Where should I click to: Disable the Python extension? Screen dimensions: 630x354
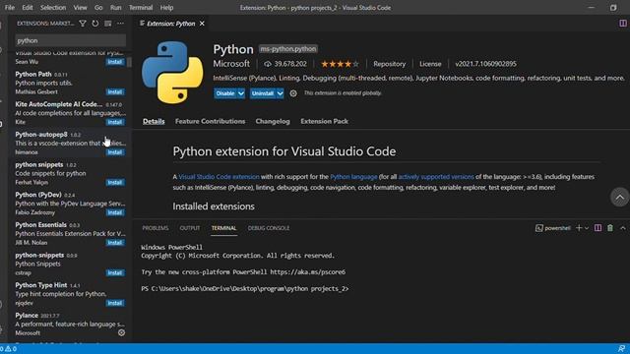(225, 93)
